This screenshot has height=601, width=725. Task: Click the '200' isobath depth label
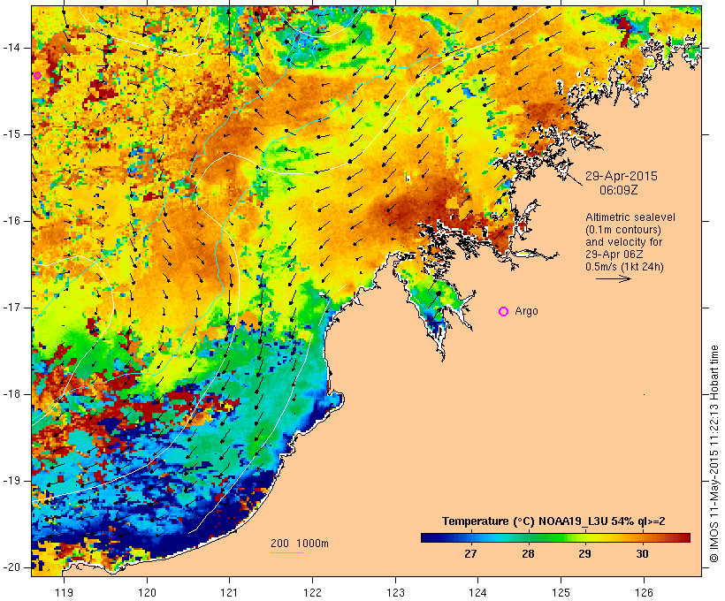pos(279,544)
